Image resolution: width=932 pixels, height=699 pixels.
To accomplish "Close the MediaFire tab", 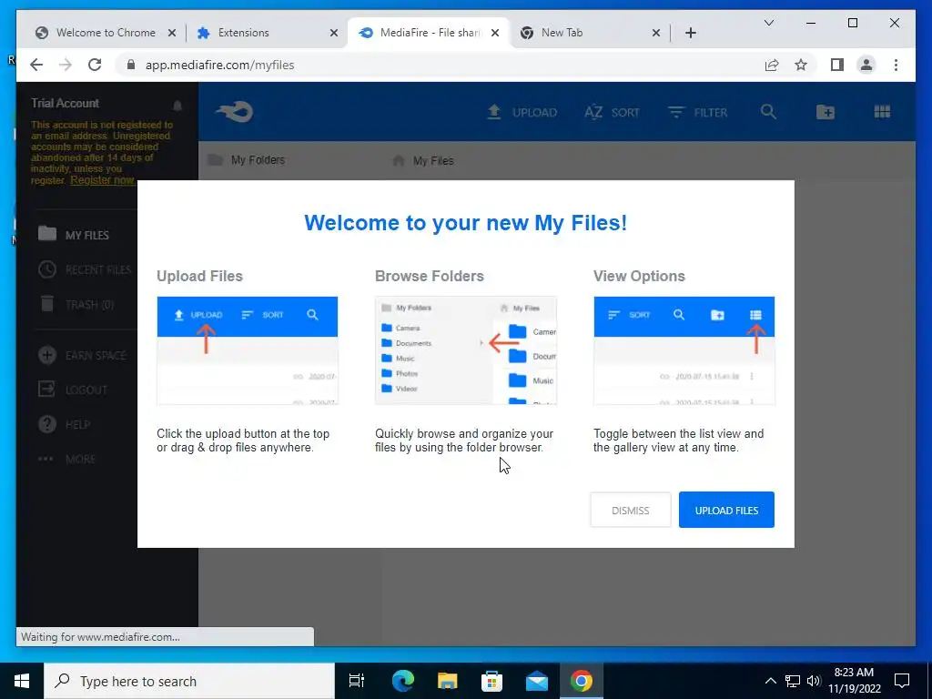I will click(494, 33).
